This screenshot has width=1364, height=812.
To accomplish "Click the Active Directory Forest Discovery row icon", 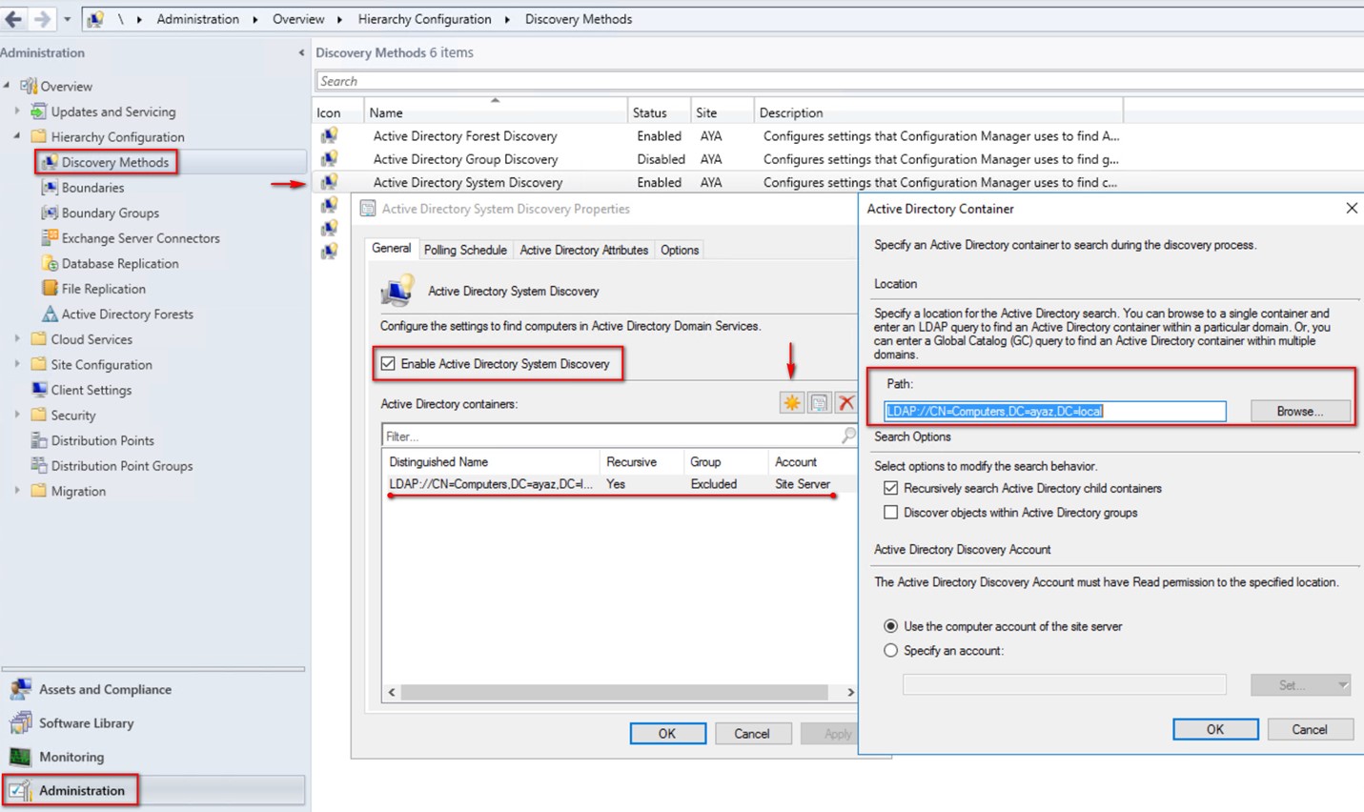I will (329, 136).
